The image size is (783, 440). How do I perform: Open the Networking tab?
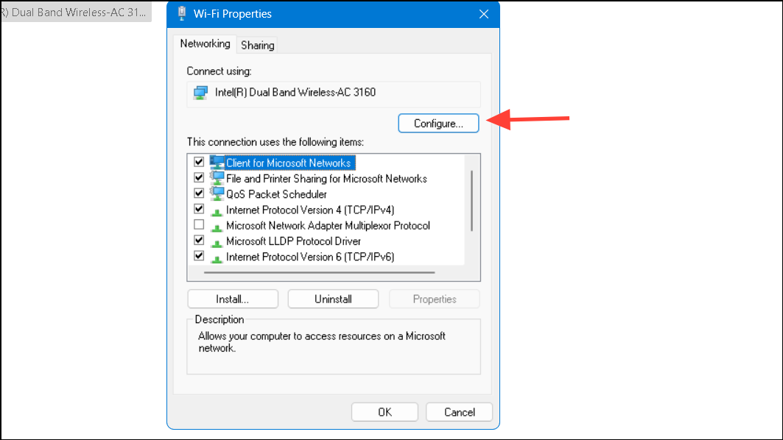(205, 44)
